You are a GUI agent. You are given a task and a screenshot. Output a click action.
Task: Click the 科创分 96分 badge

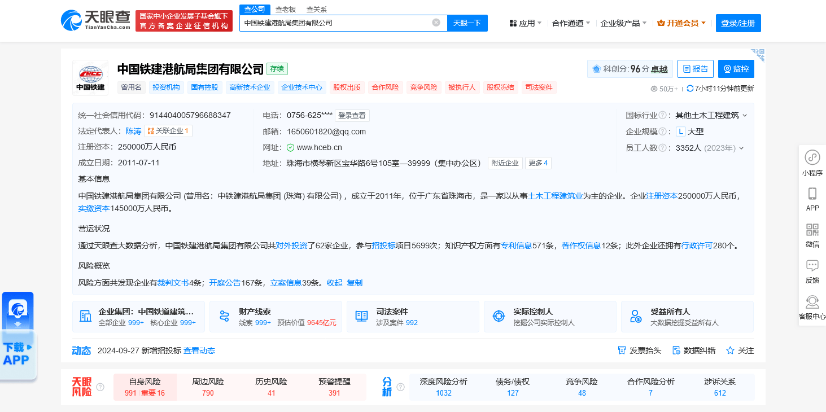pyautogui.click(x=630, y=69)
